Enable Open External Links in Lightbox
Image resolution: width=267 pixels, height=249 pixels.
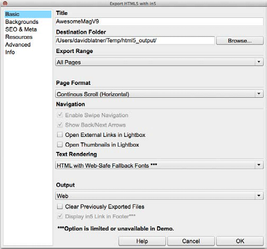(60, 135)
